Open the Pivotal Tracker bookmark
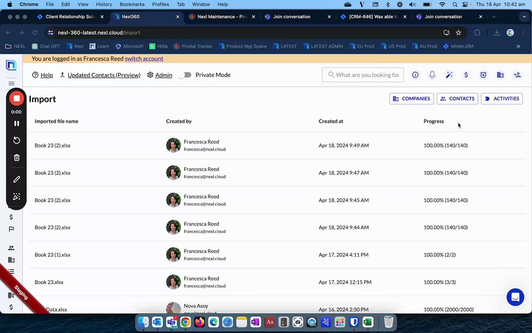This screenshot has height=333, width=532. click(193, 46)
